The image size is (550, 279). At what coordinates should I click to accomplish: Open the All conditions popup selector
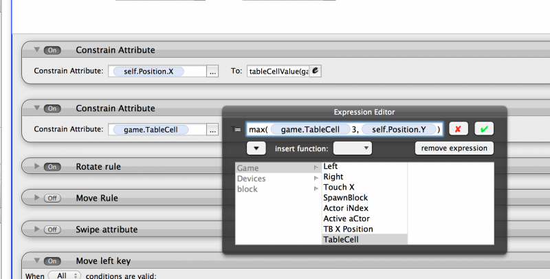pos(65,276)
